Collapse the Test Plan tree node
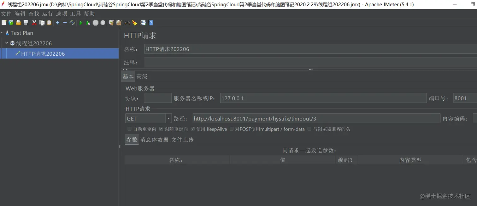Image resolution: width=477 pixels, height=206 pixels. (2, 33)
